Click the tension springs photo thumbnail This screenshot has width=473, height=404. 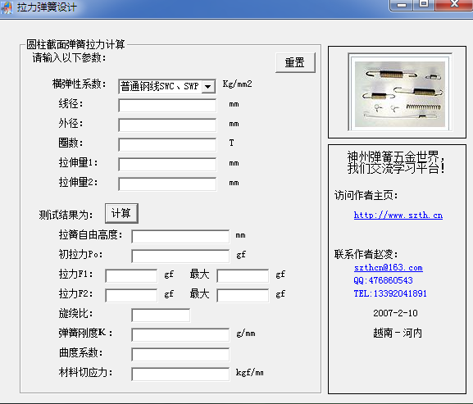pyautogui.click(x=400, y=93)
